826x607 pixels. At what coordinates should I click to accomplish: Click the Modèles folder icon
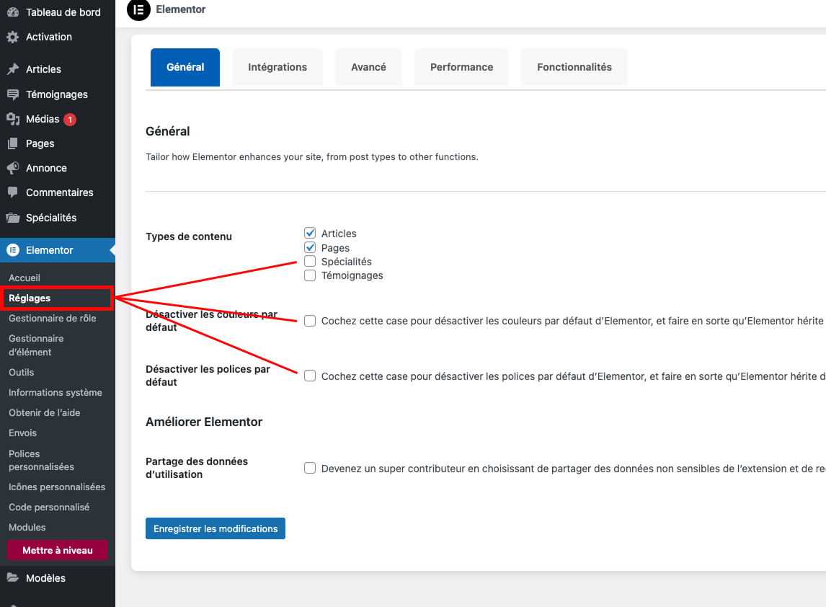(13, 577)
